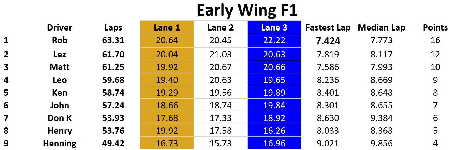450x150 pixels.
Task: Click Ken's Lane 3 value 19.89
Action: (274, 93)
